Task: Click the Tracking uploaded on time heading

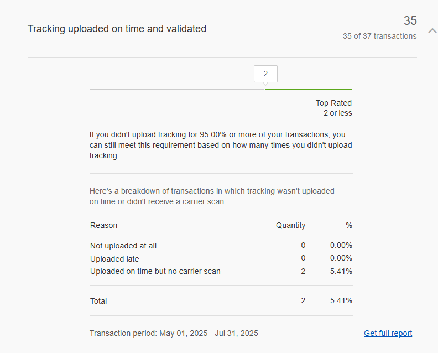Action: pyautogui.click(x=117, y=29)
